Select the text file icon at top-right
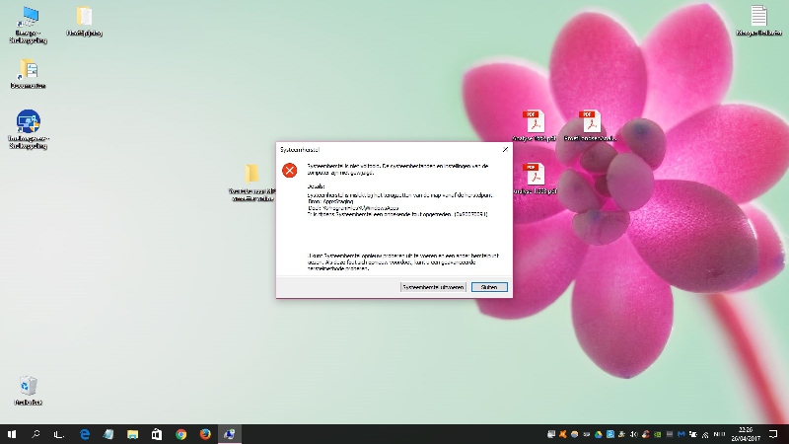789x444 pixels. (x=758, y=16)
